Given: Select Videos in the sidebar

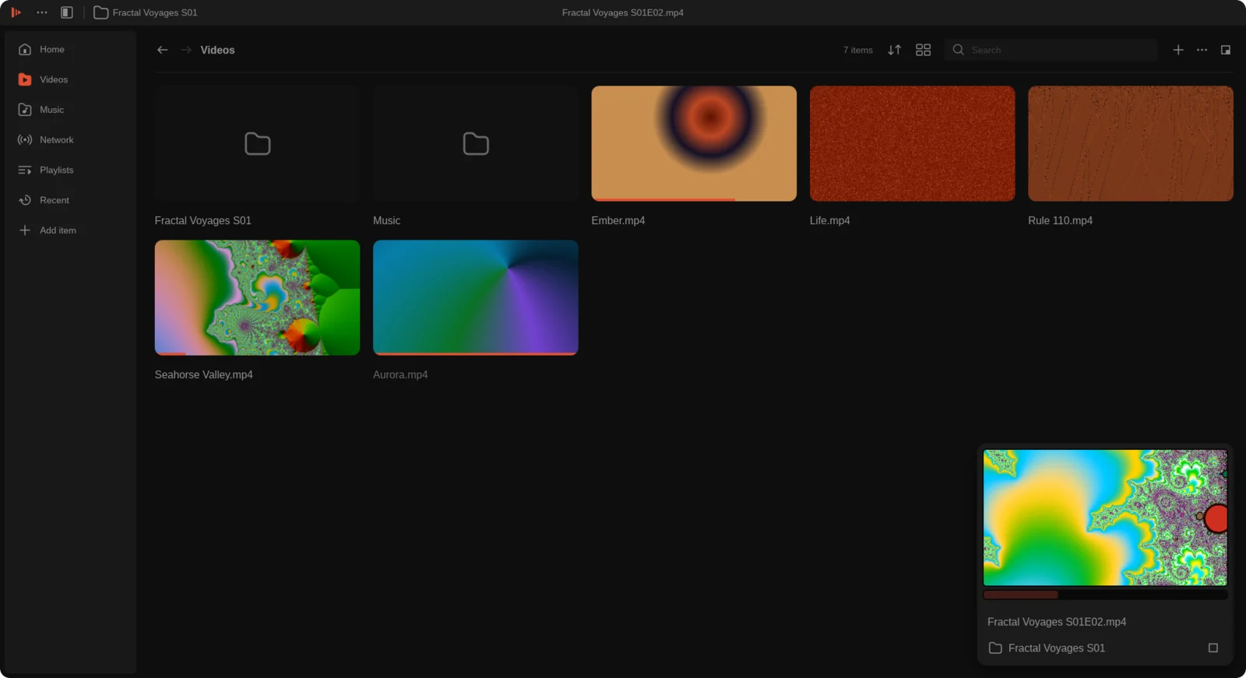Looking at the screenshot, I should pos(70,79).
